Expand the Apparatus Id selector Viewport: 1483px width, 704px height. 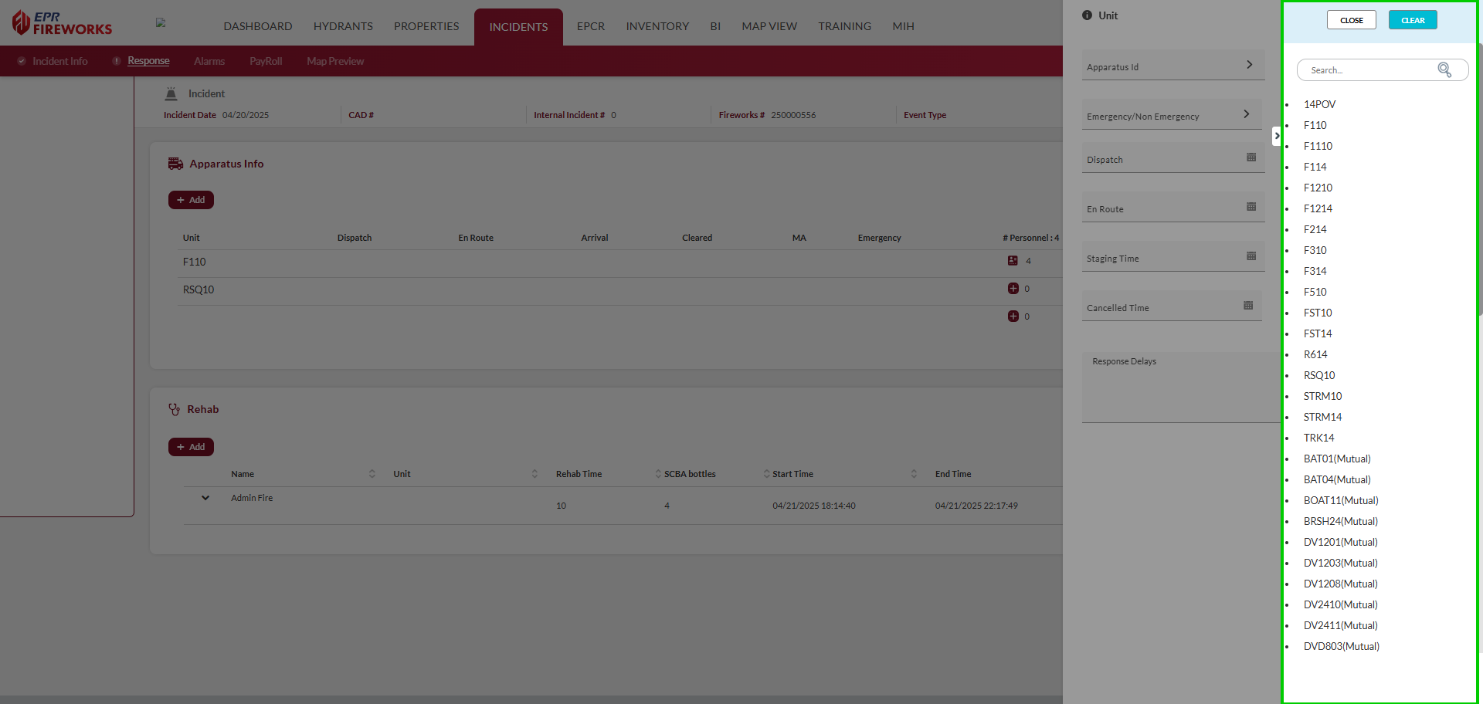[x=1249, y=65]
